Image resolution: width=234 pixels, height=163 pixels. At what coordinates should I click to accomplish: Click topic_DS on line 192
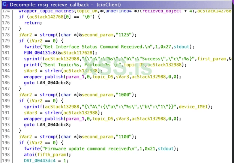(x=103, y=119)
